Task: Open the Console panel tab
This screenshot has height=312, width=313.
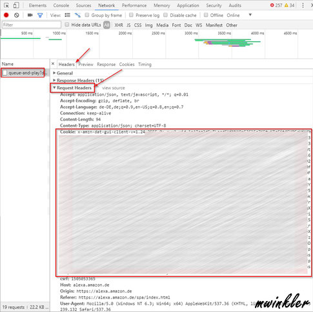Action: tap(61, 5)
